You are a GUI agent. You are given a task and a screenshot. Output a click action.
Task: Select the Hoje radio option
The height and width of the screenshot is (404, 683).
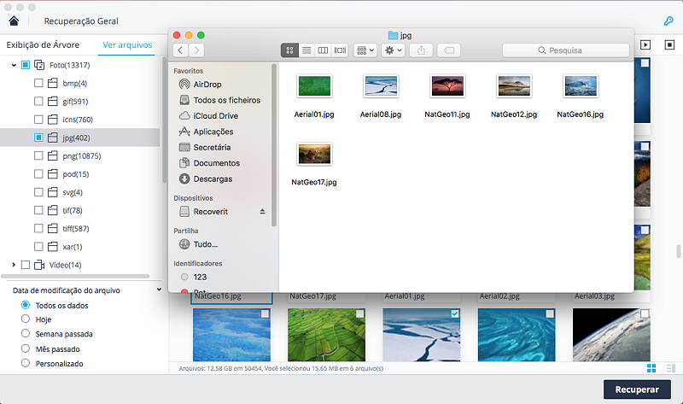pos(26,319)
